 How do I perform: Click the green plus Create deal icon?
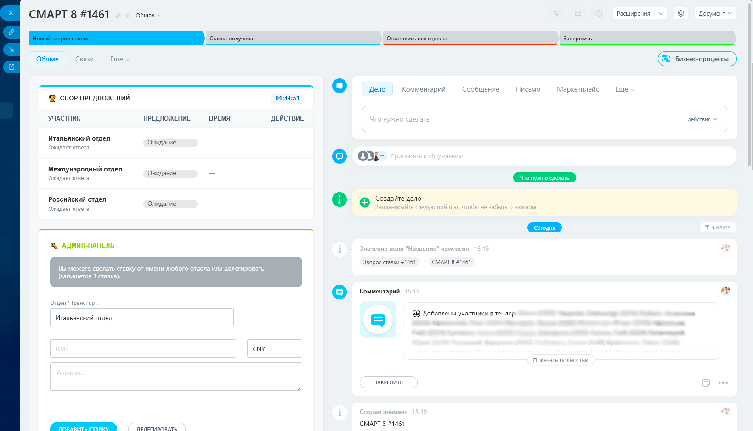365,203
